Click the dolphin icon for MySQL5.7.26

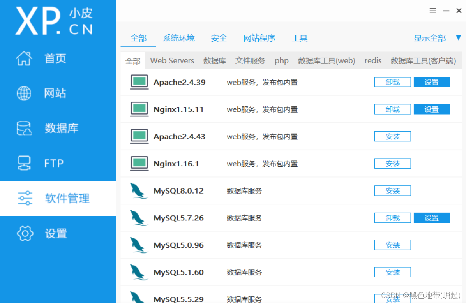[138, 218]
